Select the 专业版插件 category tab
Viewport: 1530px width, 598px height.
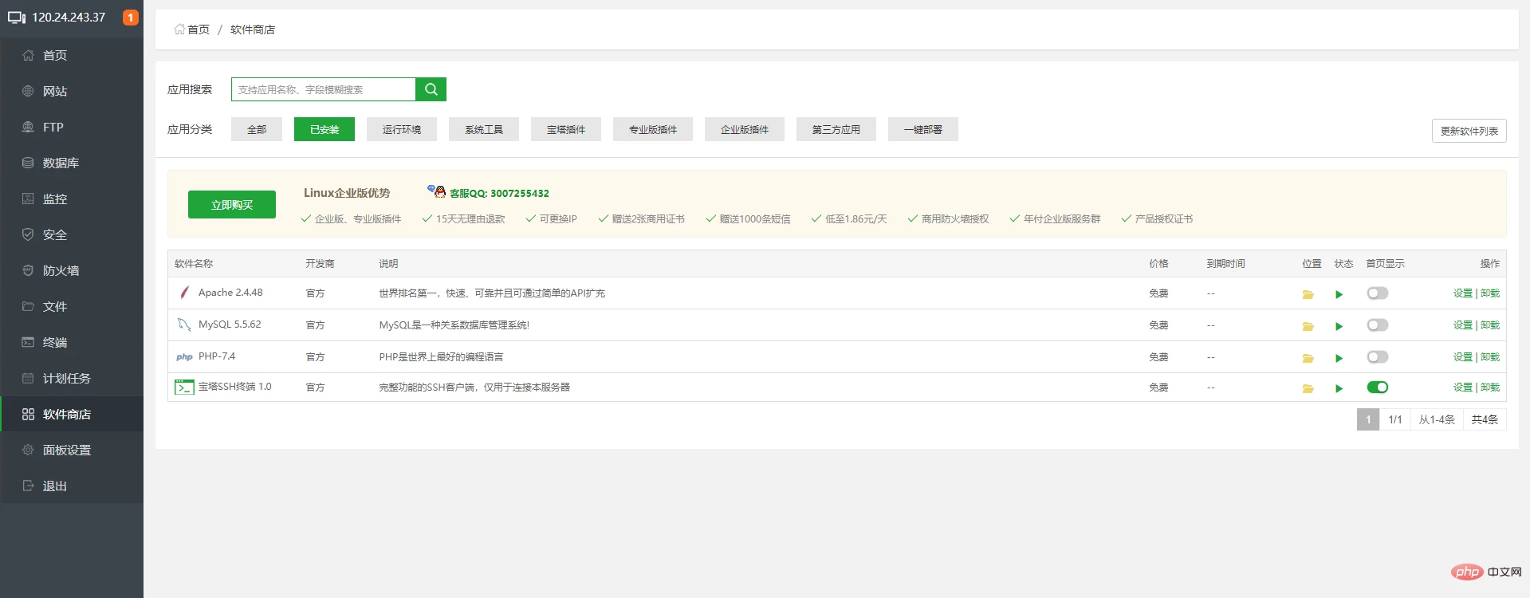tap(653, 129)
